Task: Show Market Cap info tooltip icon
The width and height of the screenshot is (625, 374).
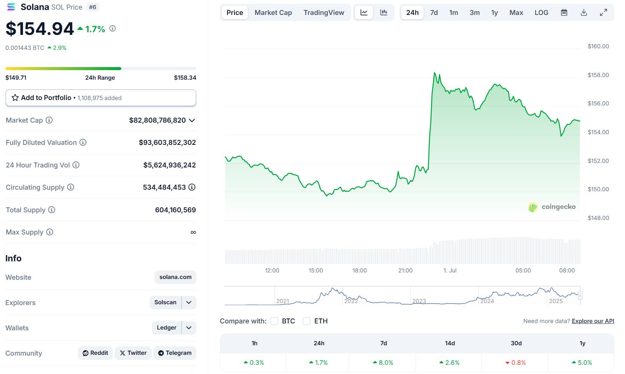Action: [49, 120]
